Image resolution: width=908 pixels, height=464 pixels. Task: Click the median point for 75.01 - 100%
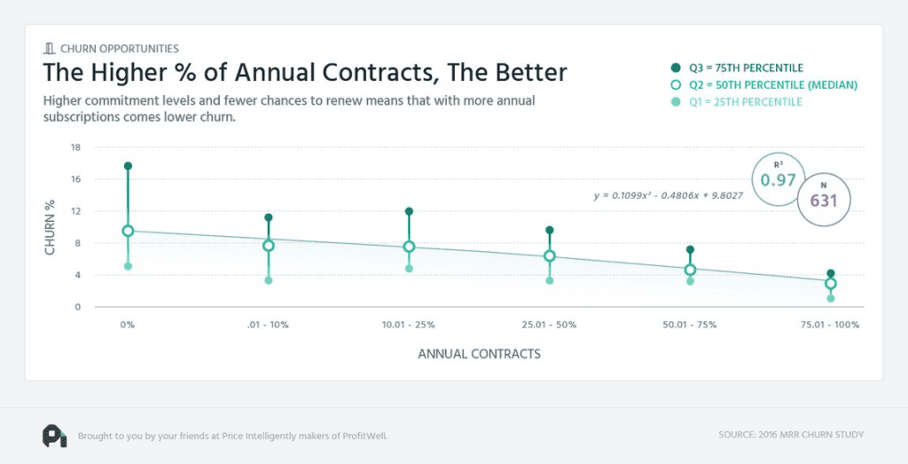pyautogui.click(x=831, y=283)
